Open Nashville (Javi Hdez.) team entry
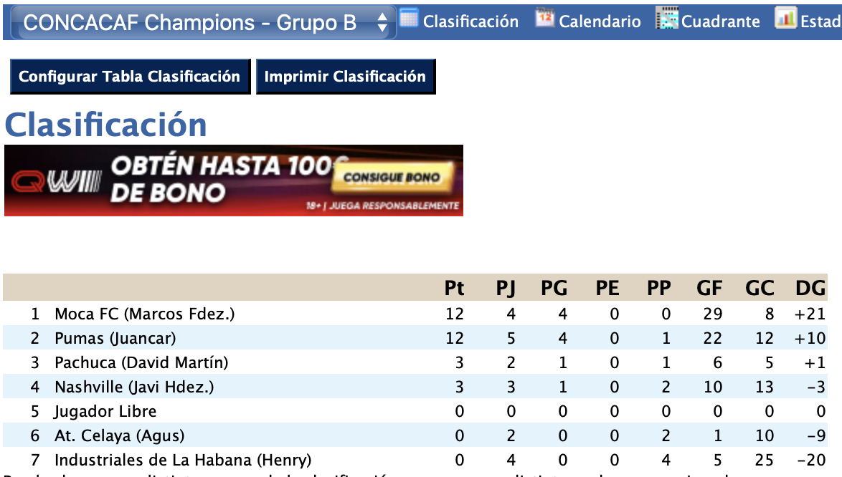This screenshot has height=477, width=842. pyautogui.click(x=134, y=387)
